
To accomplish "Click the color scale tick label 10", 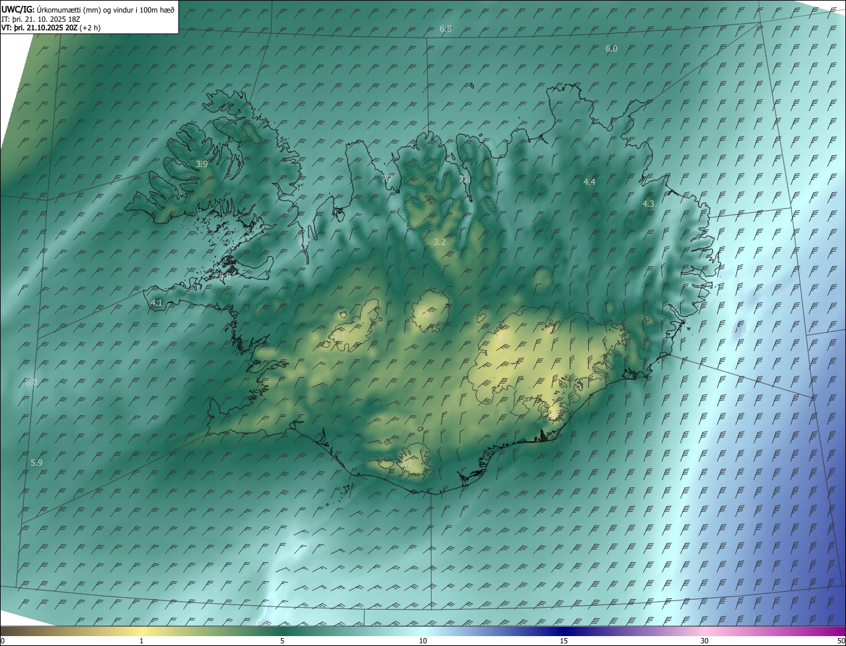I will tap(423, 641).
